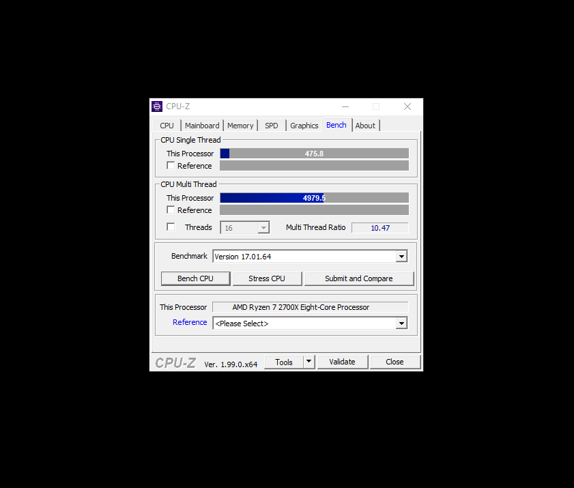Click the CPU-Z app icon in title bar
Screen dimensions: 574x488
pyautogui.click(x=157, y=106)
